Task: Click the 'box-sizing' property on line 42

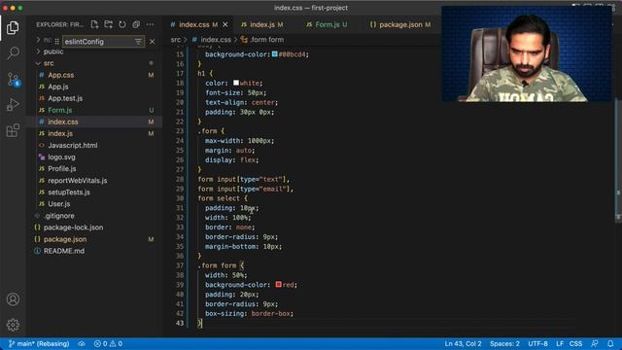Action: tap(225, 313)
